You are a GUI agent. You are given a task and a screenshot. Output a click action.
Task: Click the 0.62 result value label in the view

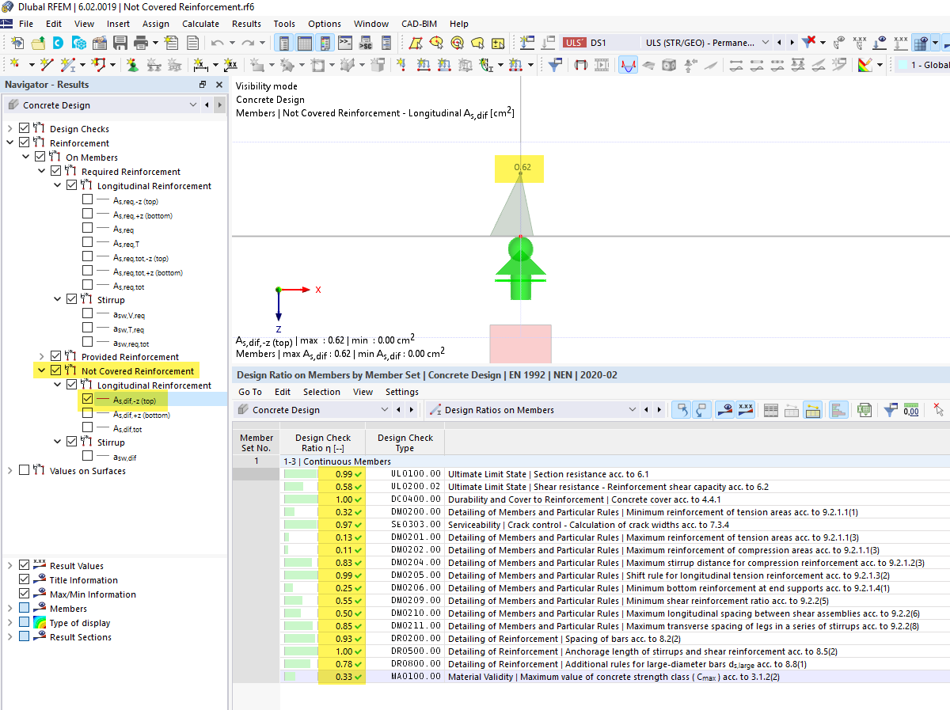point(522,167)
